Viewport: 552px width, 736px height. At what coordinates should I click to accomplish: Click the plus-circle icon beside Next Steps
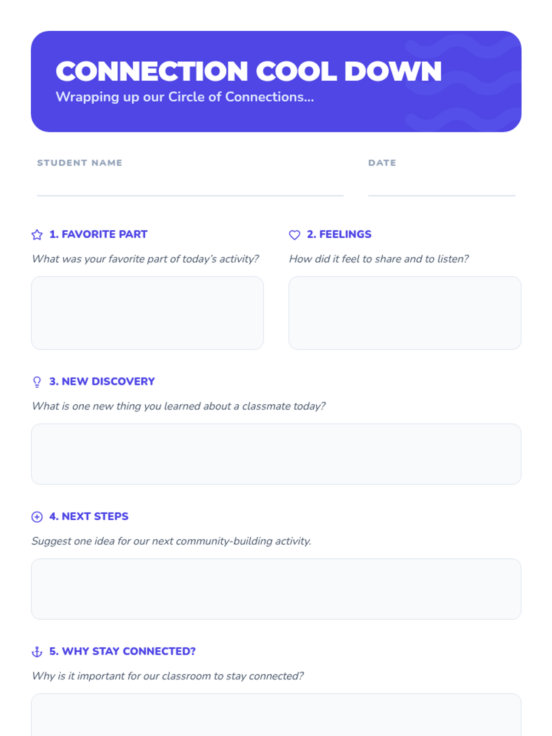(37, 517)
